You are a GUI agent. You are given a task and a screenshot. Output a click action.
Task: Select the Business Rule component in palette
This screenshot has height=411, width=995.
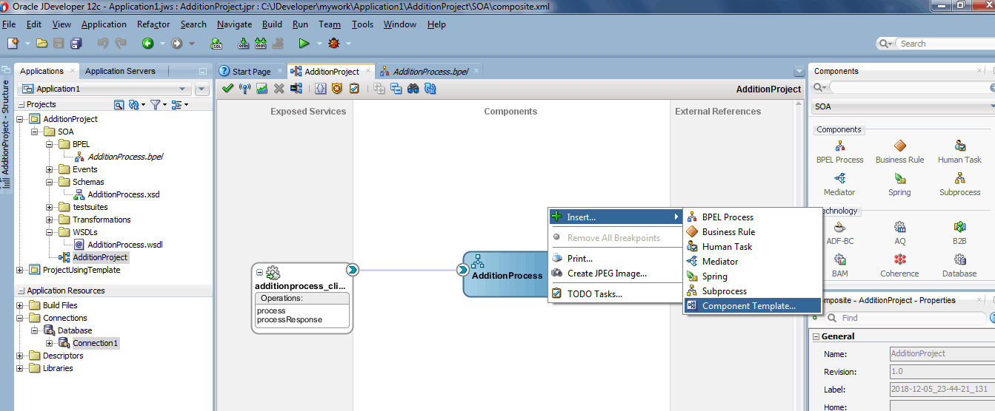(899, 152)
